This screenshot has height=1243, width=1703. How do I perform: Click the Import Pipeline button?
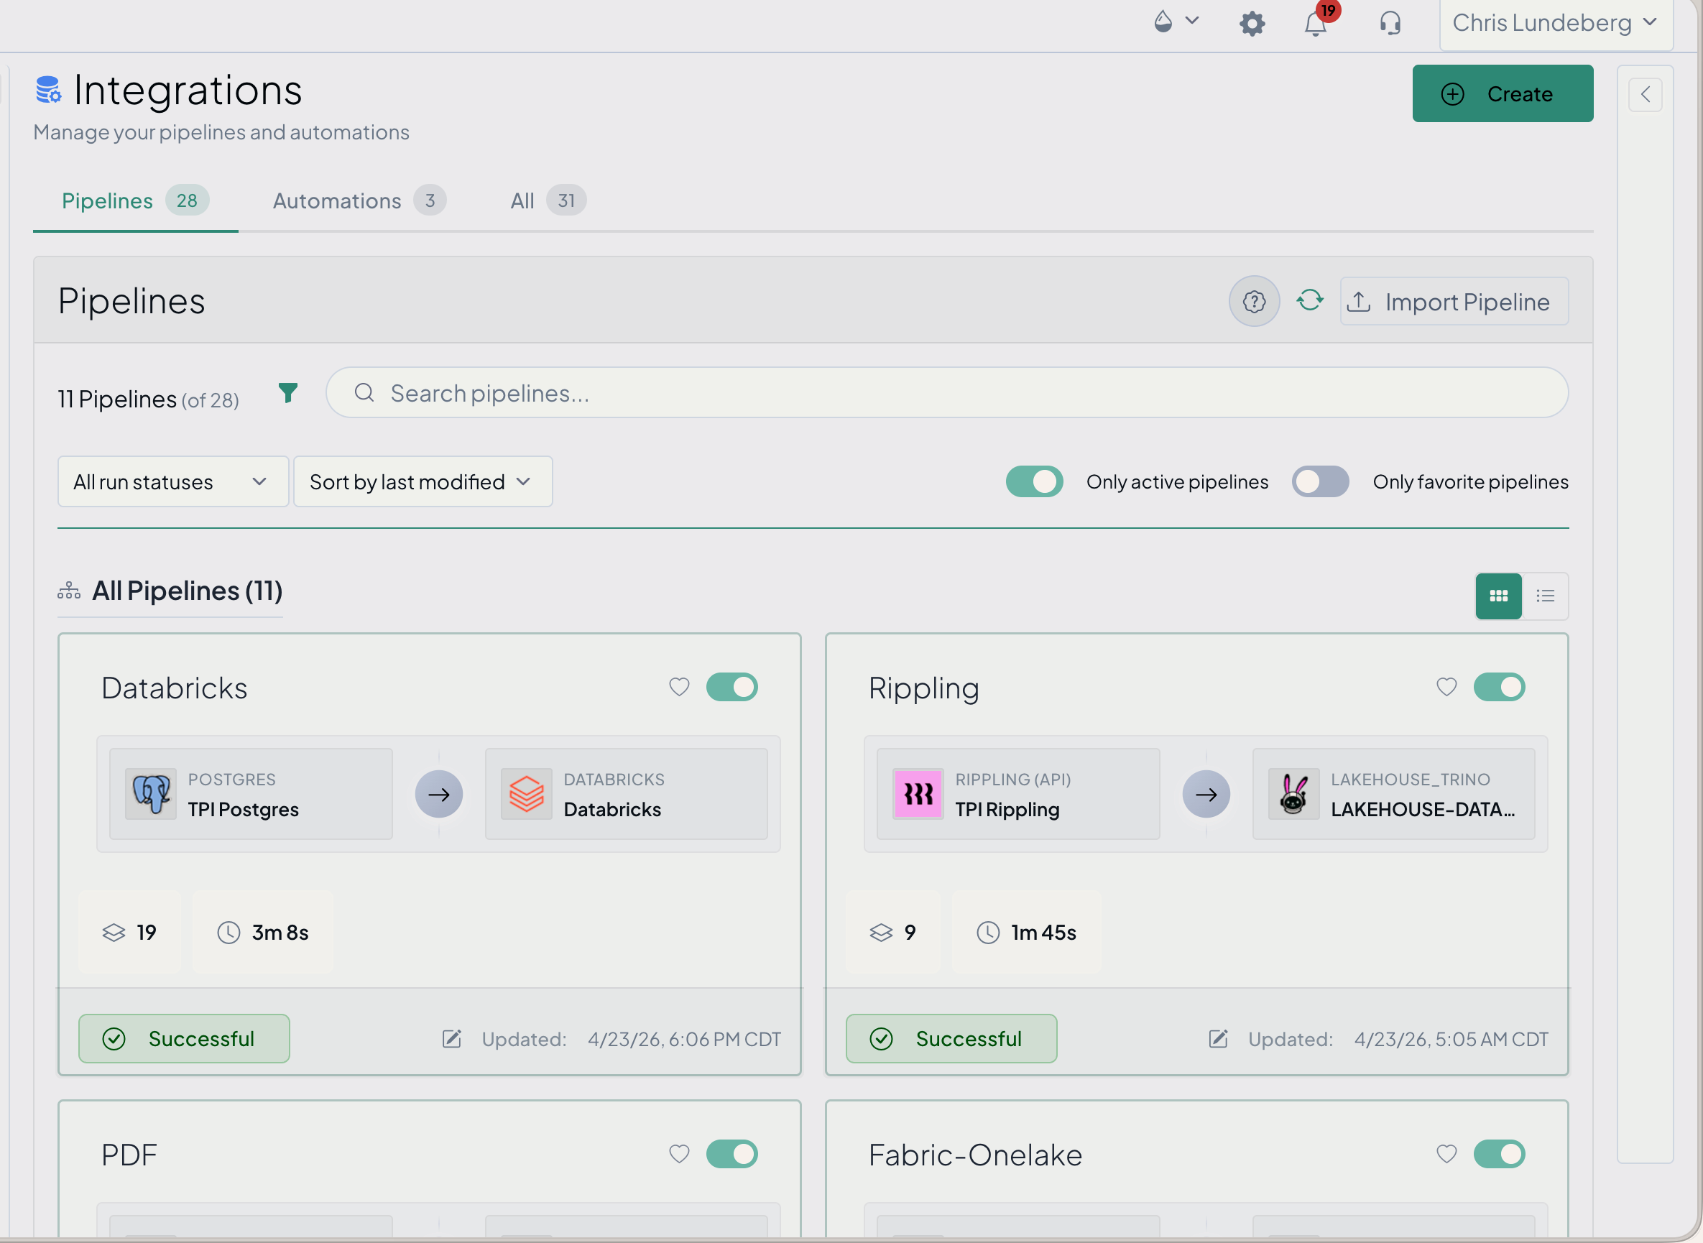click(x=1454, y=302)
